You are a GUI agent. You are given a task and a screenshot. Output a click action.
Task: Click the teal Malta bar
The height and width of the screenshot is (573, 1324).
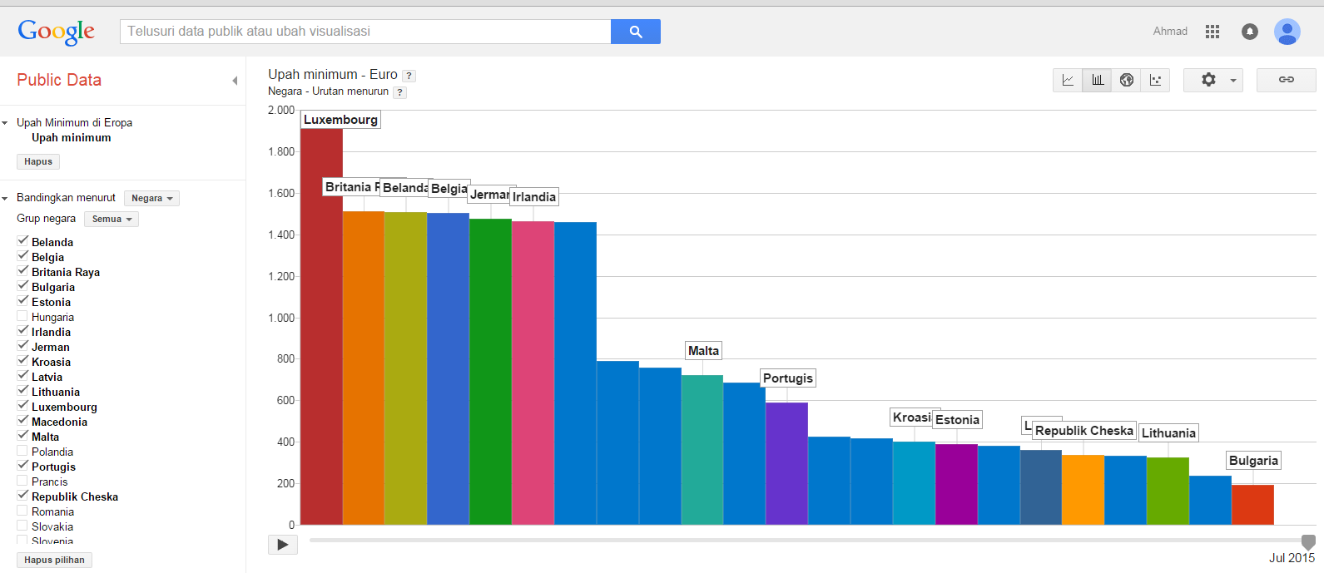[x=702, y=450]
